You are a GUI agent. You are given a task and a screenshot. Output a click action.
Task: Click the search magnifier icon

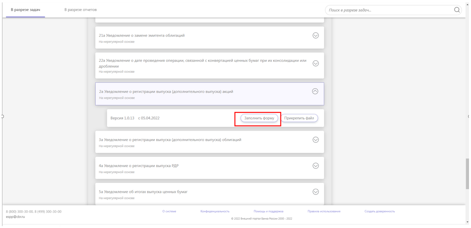coord(457,10)
